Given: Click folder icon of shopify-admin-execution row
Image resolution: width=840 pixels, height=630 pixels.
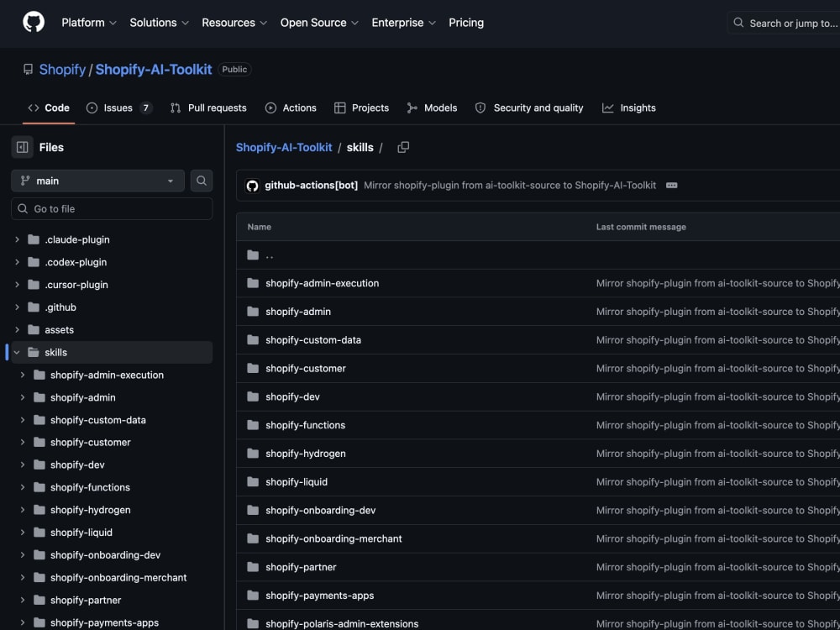Looking at the screenshot, I should (253, 283).
